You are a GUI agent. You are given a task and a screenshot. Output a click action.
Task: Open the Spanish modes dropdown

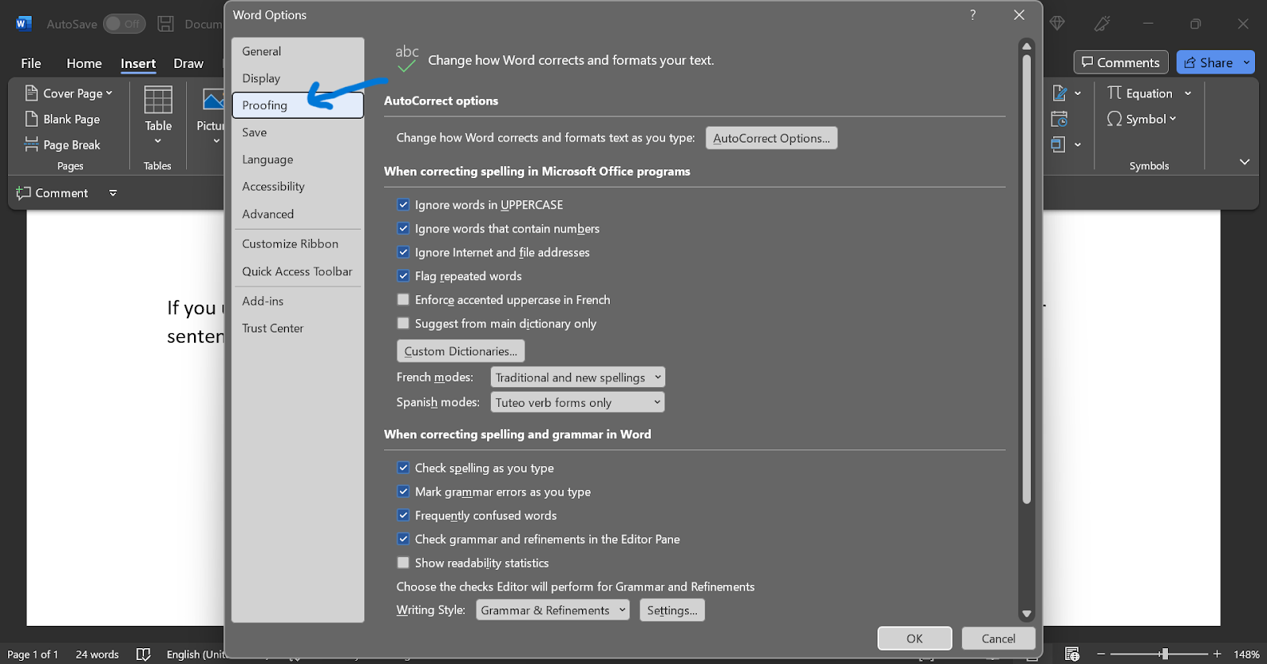point(577,402)
